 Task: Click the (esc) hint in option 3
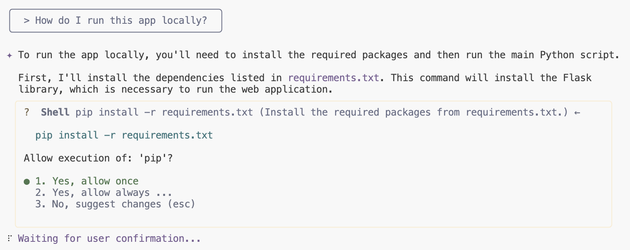pos(181,204)
